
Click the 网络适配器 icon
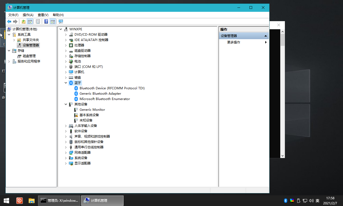pyautogui.click(x=71, y=152)
